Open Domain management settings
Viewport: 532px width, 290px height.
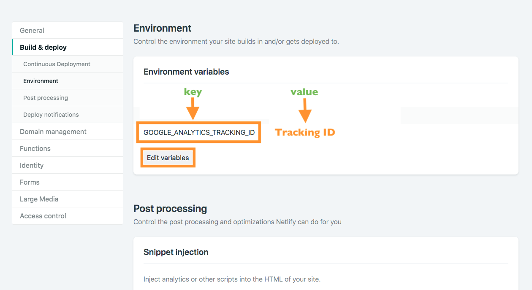tap(53, 132)
